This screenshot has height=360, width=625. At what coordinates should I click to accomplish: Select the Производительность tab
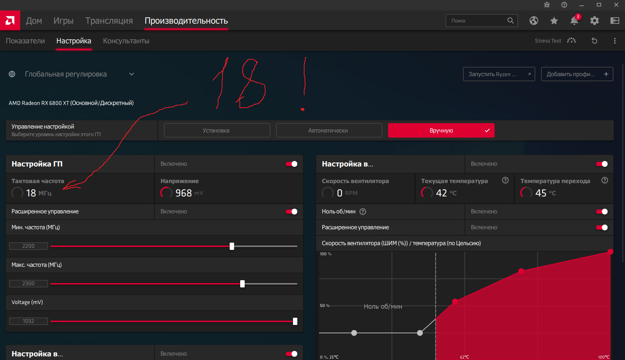(186, 21)
